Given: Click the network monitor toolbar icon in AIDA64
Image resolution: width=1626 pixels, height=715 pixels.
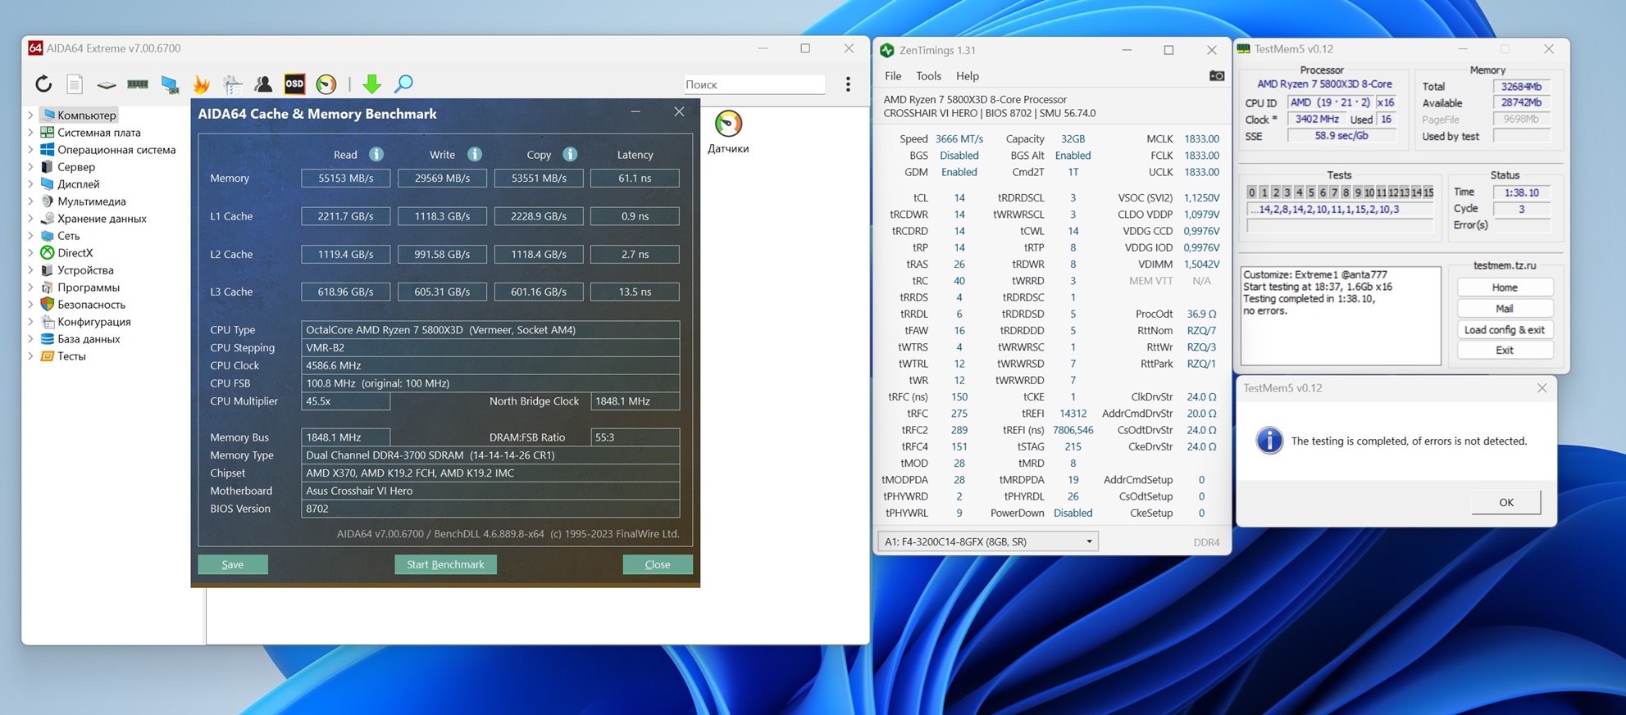Looking at the screenshot, I should [170, 84].
